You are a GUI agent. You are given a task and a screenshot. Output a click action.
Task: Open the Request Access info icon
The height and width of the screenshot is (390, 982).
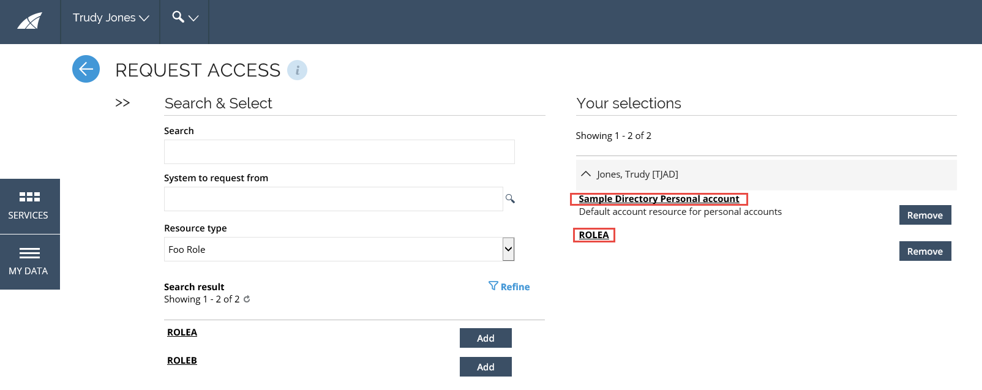(x=298, y=70)
